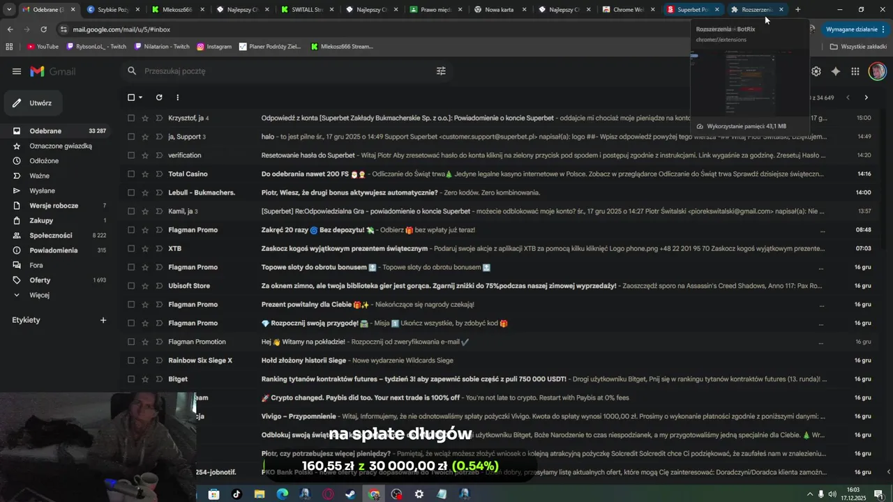Refresh the inbox list
This screenshot has width=893, height=502.
click(159, 98)
